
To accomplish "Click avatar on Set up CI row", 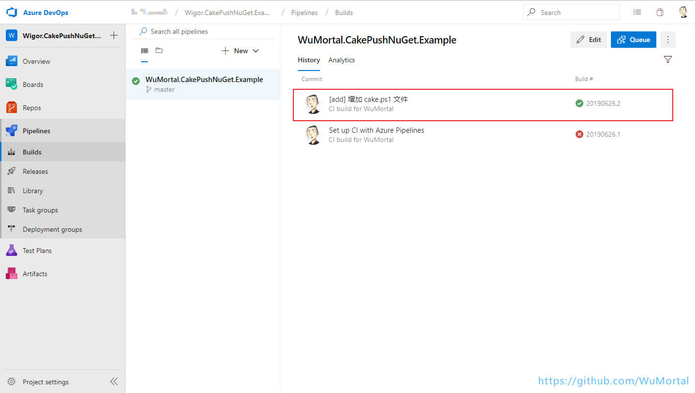I will tap(313, 135).
